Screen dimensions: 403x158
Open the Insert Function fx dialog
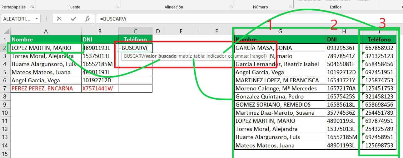point(87,19)
